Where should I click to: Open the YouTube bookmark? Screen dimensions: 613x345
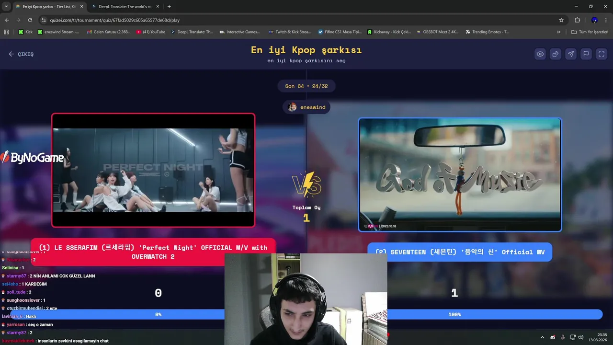pos(151,32)
